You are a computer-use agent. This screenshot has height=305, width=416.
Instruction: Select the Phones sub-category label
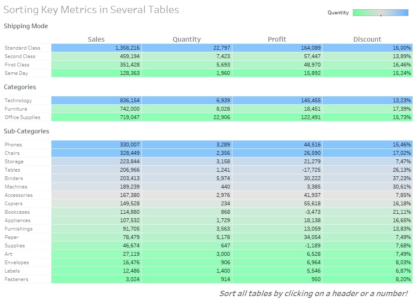(x=13, y=145)
